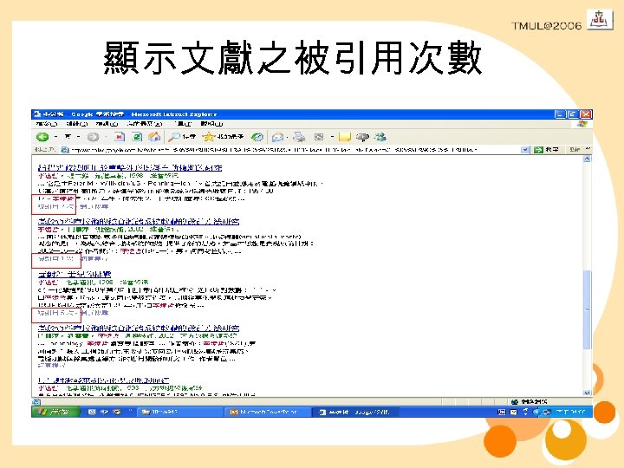Click the first system tray icon
The height and width of the screenshot is (468, 624).
502,412
